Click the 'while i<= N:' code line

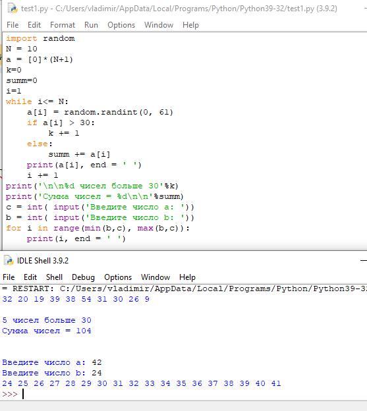[37, 101]
